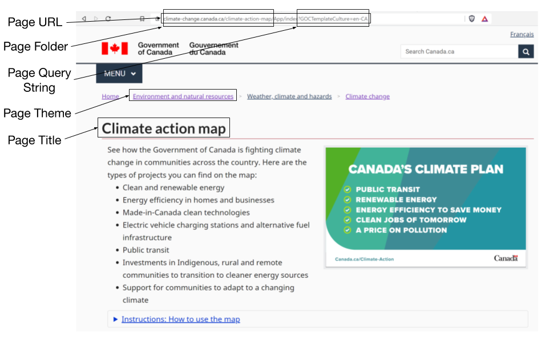Expand "Instructions: How to use the map"
The height and width of the screenshot is (340, 545).
pos(180,319)
